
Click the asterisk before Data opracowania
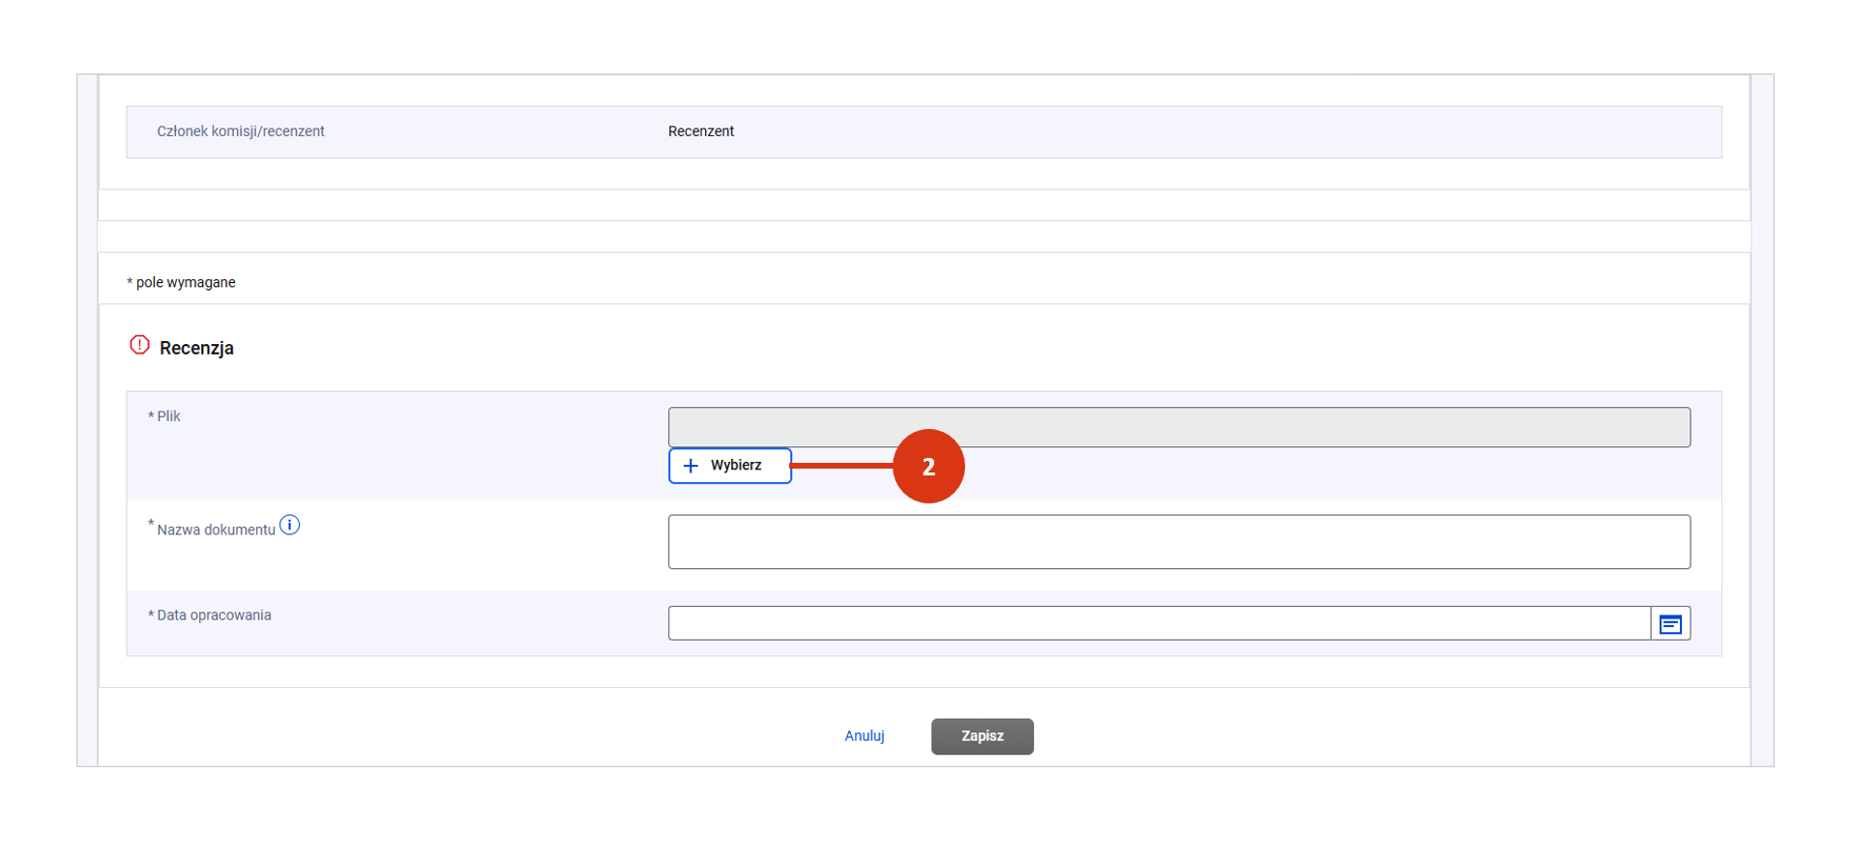[151, 616]
